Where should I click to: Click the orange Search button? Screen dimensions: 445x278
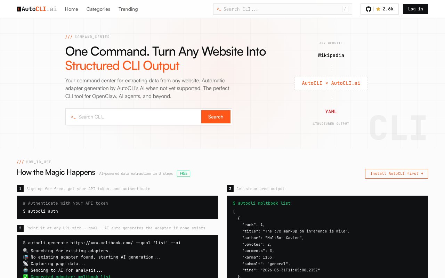(216, 117)
